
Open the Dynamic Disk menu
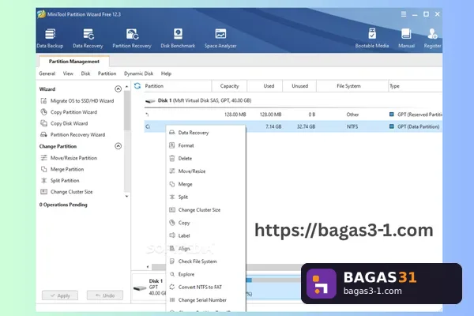(x=139, y=73)
